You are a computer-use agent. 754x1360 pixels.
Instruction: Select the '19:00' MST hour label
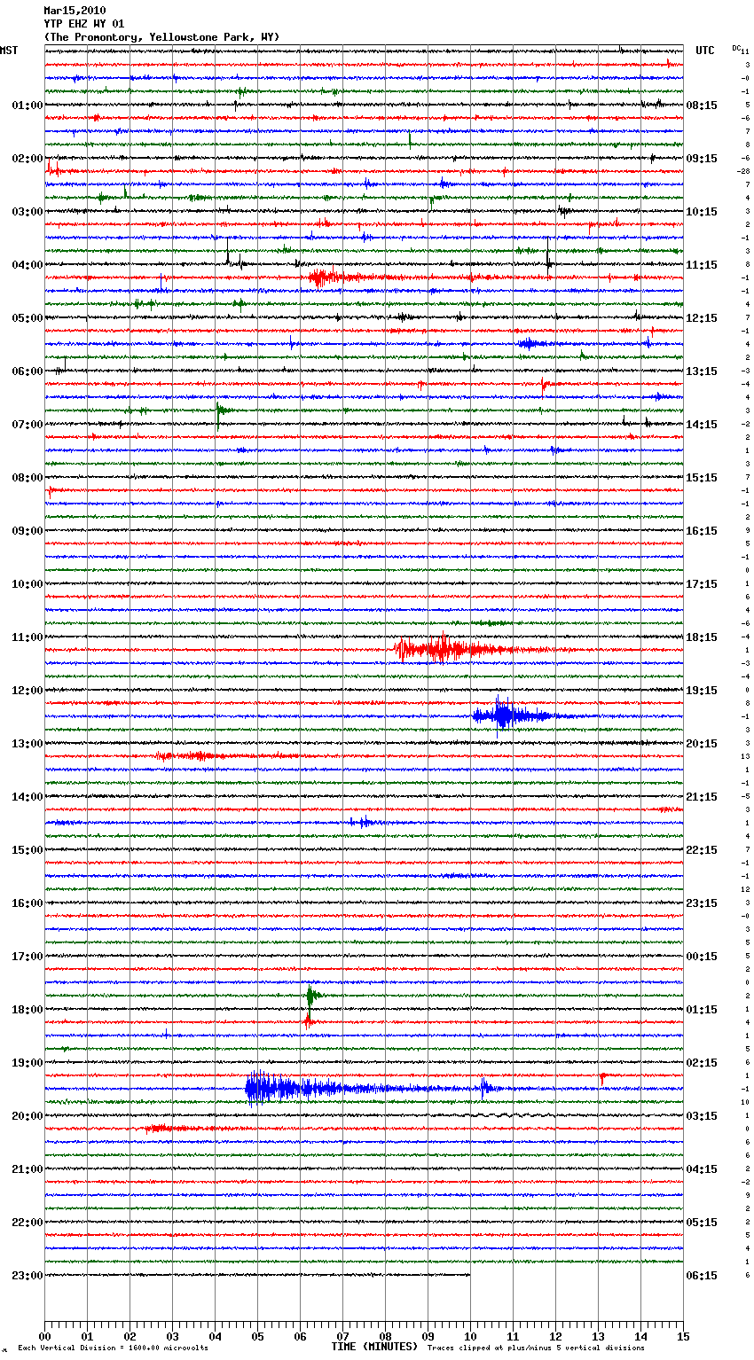(27, 1062)
